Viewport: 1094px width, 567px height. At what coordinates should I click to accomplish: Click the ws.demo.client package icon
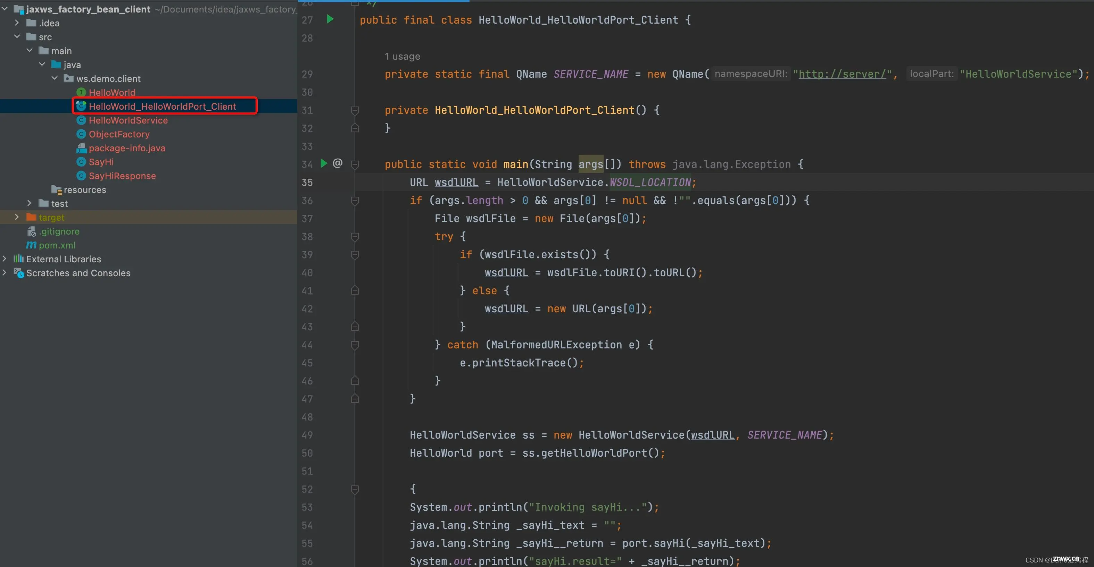[68, 78]
